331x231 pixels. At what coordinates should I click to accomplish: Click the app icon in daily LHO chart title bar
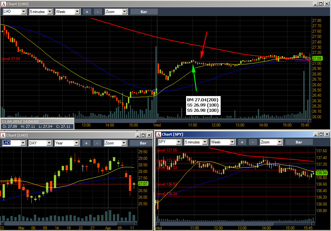tap(3, 135)
